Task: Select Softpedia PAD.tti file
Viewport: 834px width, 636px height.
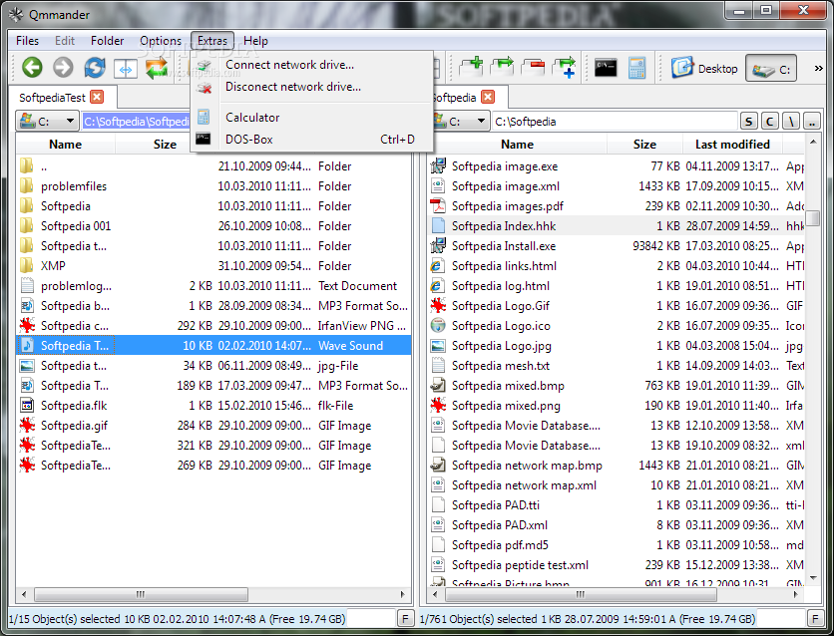Action: tap(496, 505)
